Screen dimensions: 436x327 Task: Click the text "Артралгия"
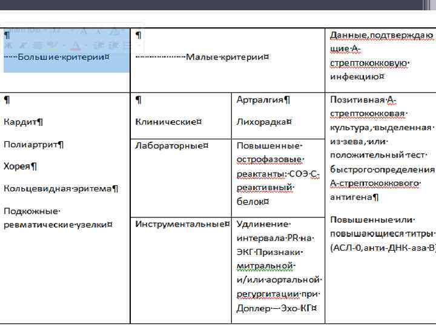(x=260, y=100)
